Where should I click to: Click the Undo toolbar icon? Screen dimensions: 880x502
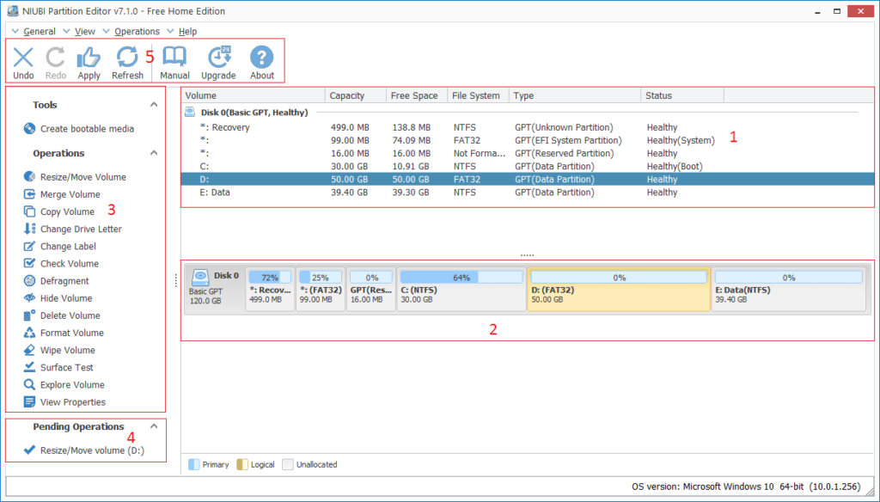click(23, 58)
